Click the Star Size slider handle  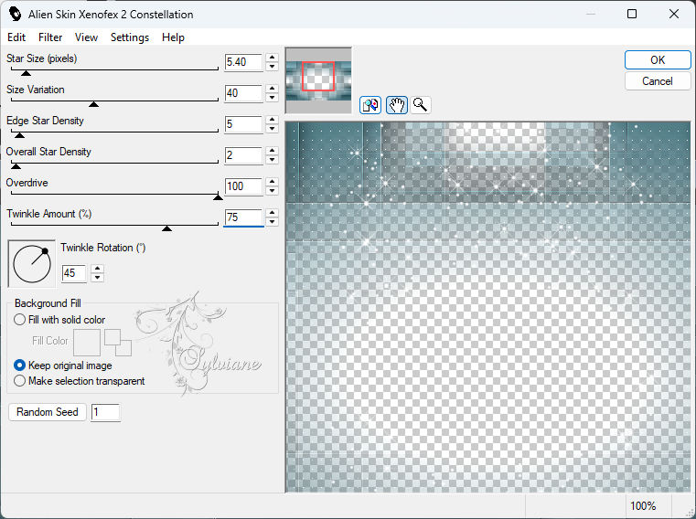click(26, 73)
